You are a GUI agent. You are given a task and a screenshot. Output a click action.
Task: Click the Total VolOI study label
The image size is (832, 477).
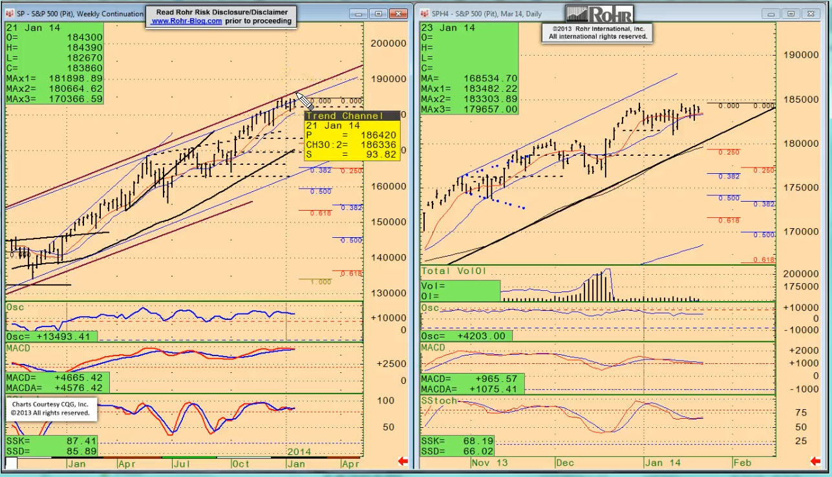(x=454, y=271)
